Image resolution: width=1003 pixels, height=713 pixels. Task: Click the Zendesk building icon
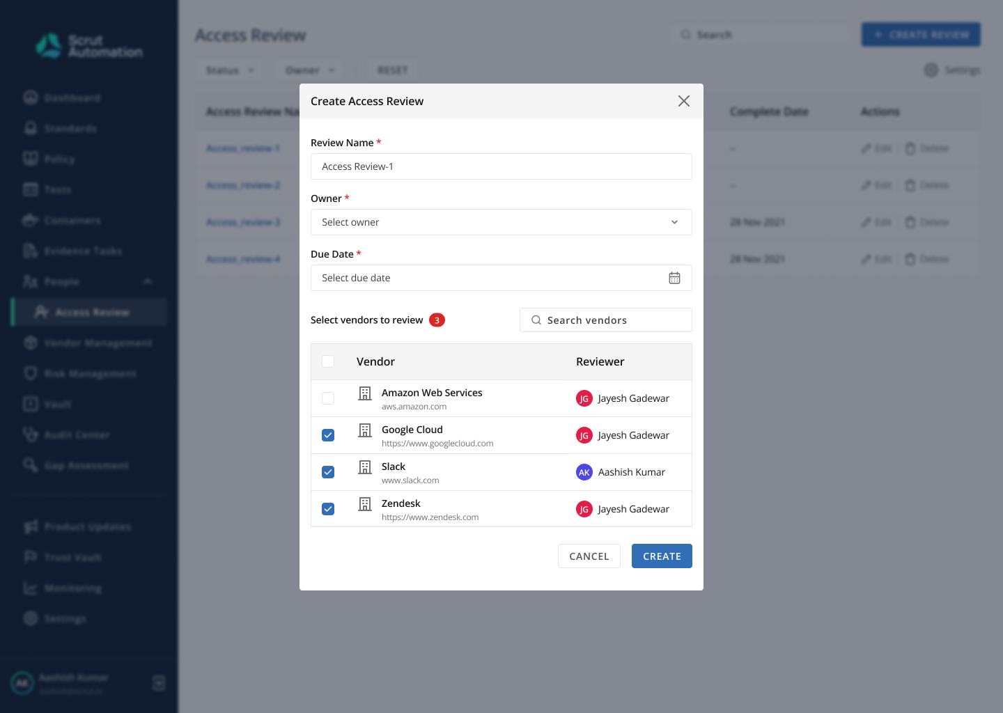(365, 504)
